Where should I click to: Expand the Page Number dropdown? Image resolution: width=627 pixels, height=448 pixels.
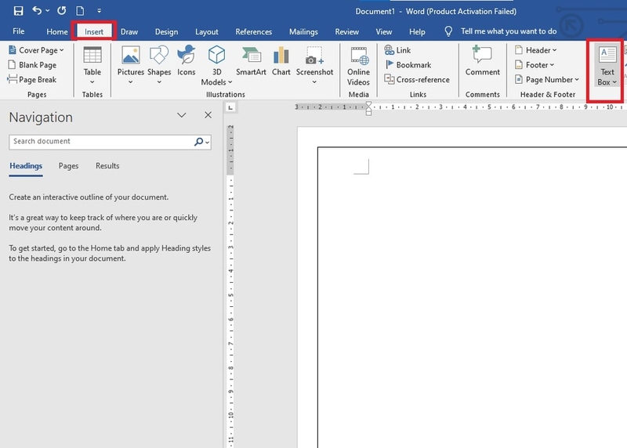pyautogui.click(x=547, y=79)
